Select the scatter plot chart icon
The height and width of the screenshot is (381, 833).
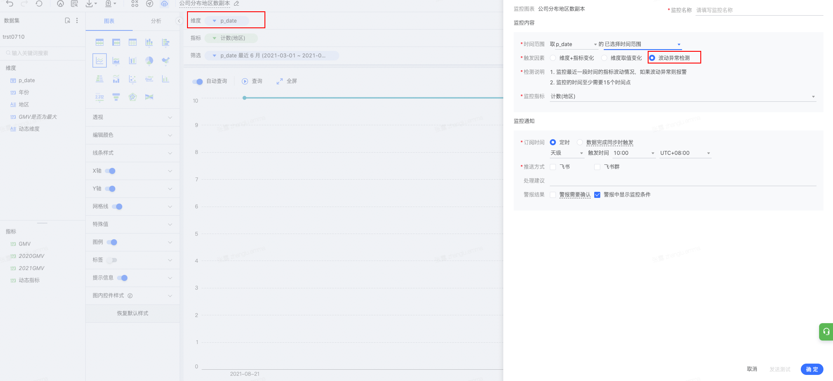tap(133, 79)
